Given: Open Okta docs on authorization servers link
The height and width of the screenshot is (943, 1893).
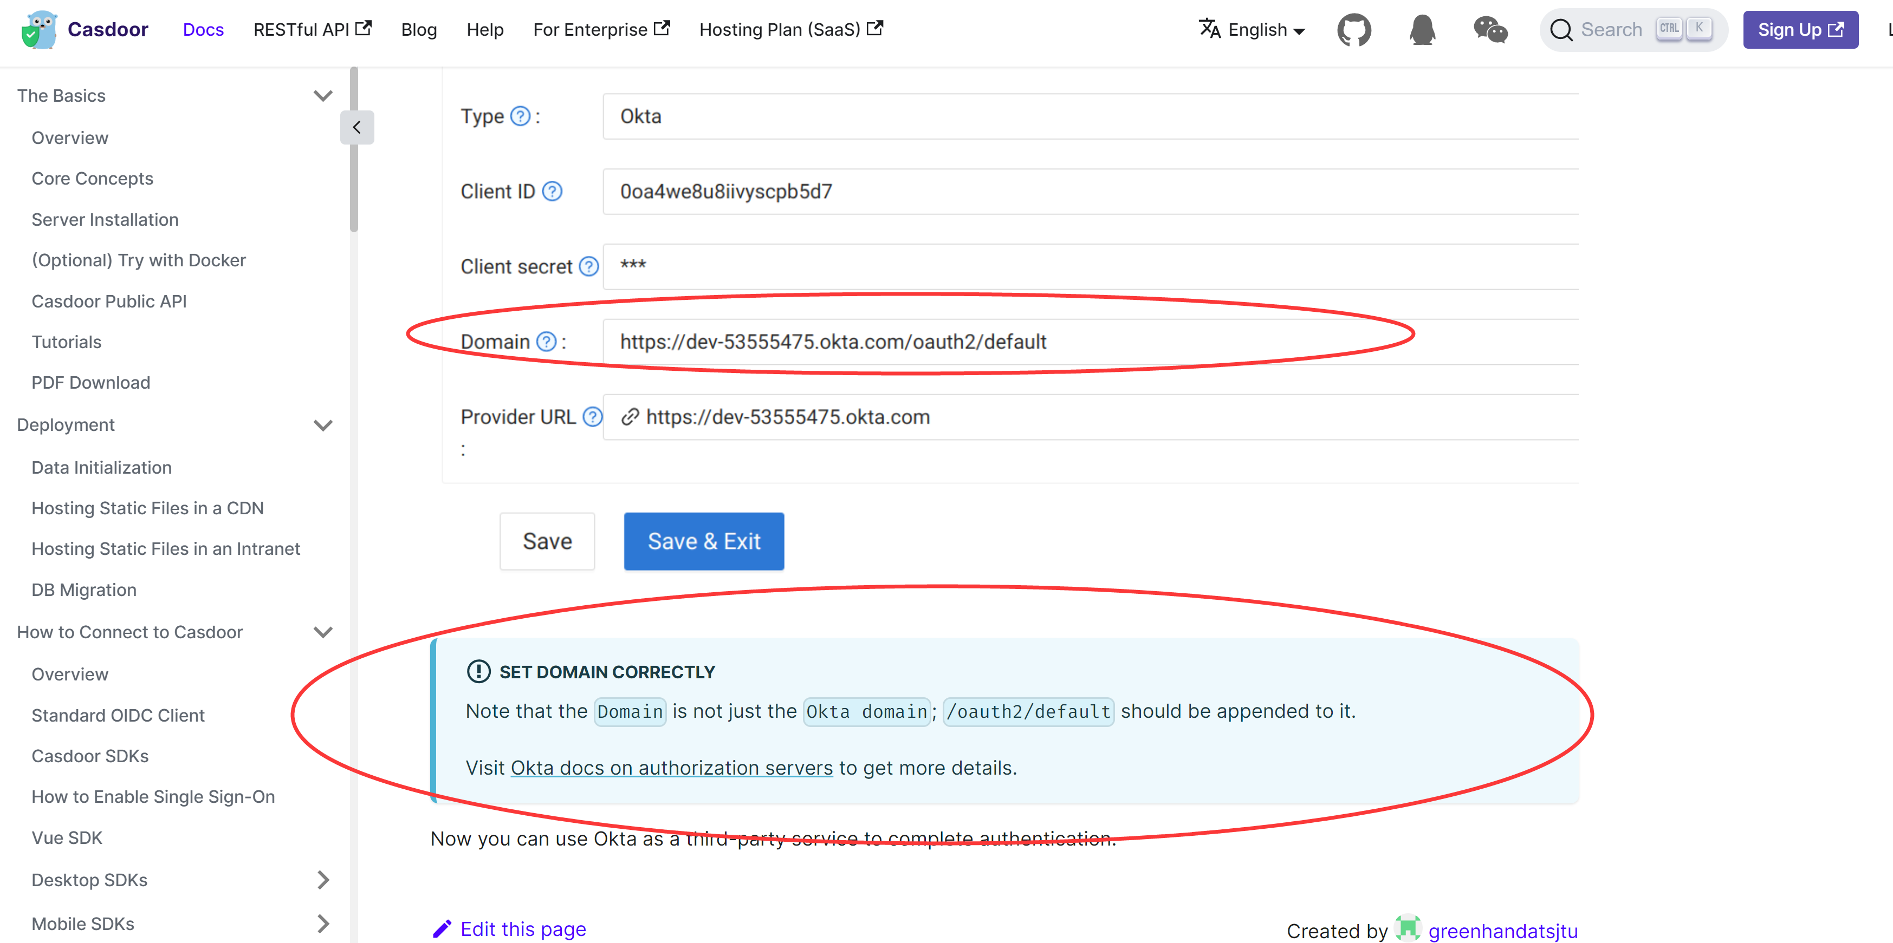Looking at the screenshot, I should click(671, 768).
